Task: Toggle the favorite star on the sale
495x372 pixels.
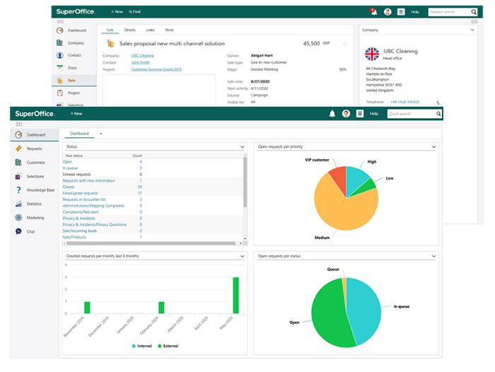Action: click(x=345, y=44)
